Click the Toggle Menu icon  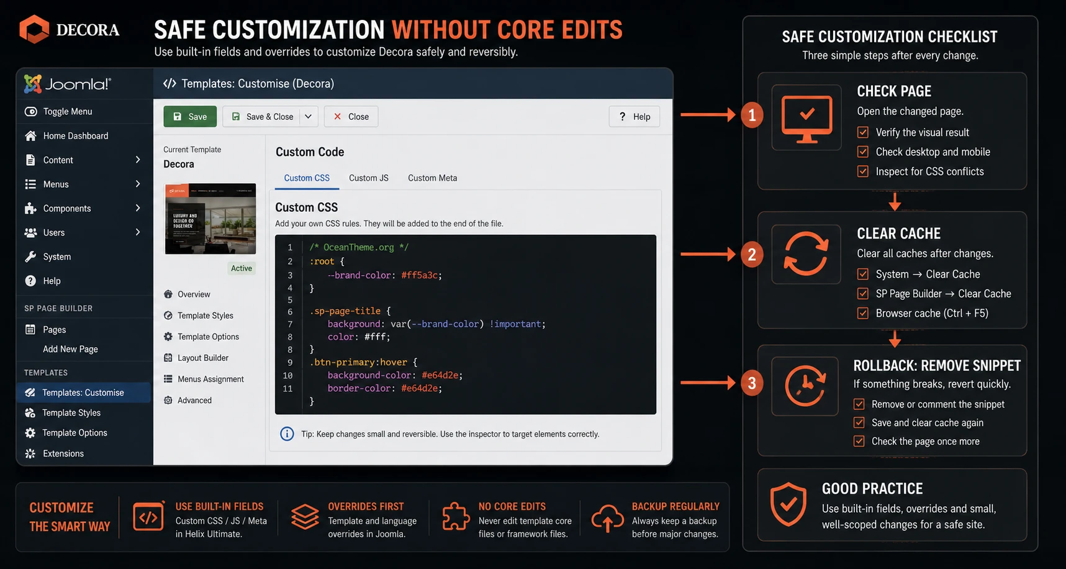[30, 112]
